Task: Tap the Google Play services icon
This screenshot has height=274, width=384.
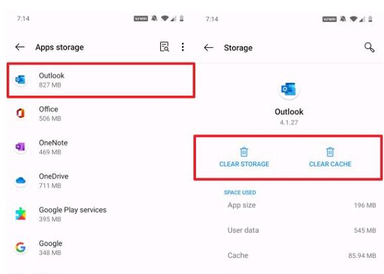Action: coord(21,214)
